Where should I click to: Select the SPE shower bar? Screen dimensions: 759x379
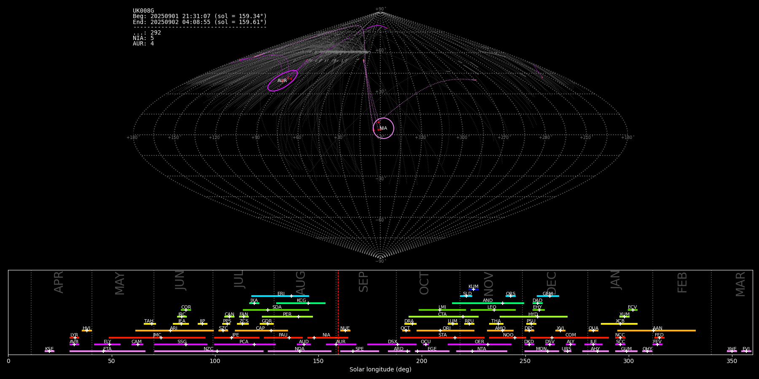[x=360, y=351]
